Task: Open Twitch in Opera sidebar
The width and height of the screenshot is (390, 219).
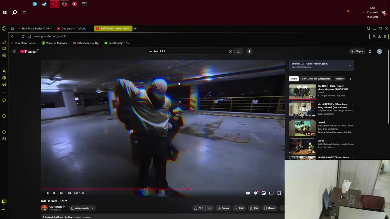Action: pos(4,100)
